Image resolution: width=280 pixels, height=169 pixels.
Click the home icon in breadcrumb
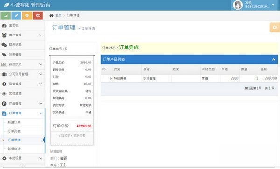51,15
